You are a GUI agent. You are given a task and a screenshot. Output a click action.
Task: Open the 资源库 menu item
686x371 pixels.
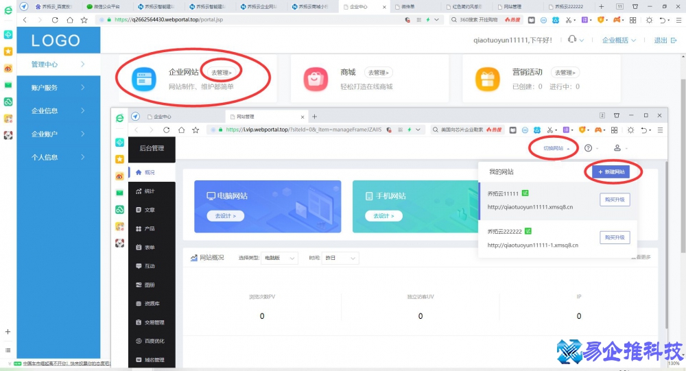[x=152, y=304]
